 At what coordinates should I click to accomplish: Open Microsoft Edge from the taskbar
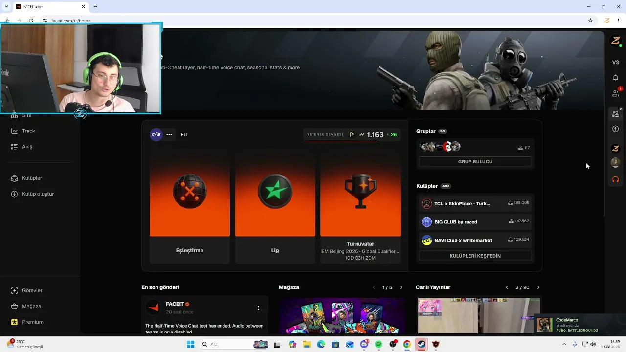click(321, 344)
